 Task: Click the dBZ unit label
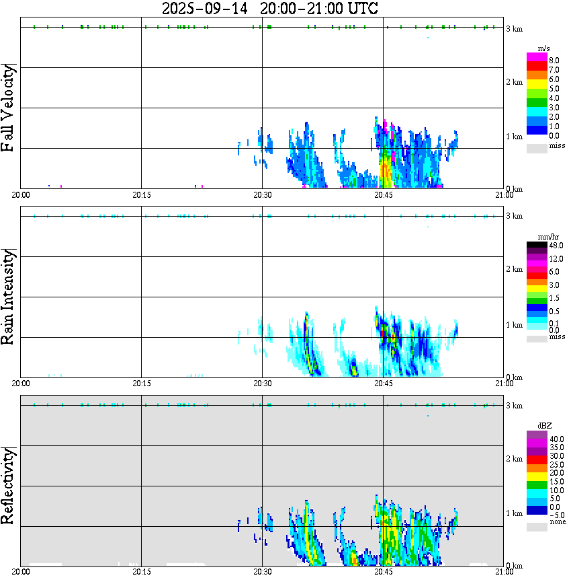[x=545, y=426]
